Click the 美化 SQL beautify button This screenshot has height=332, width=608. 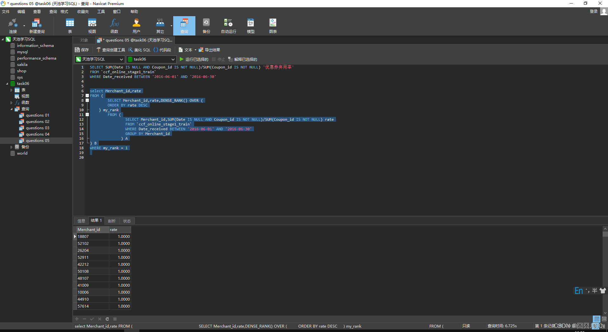139,50
